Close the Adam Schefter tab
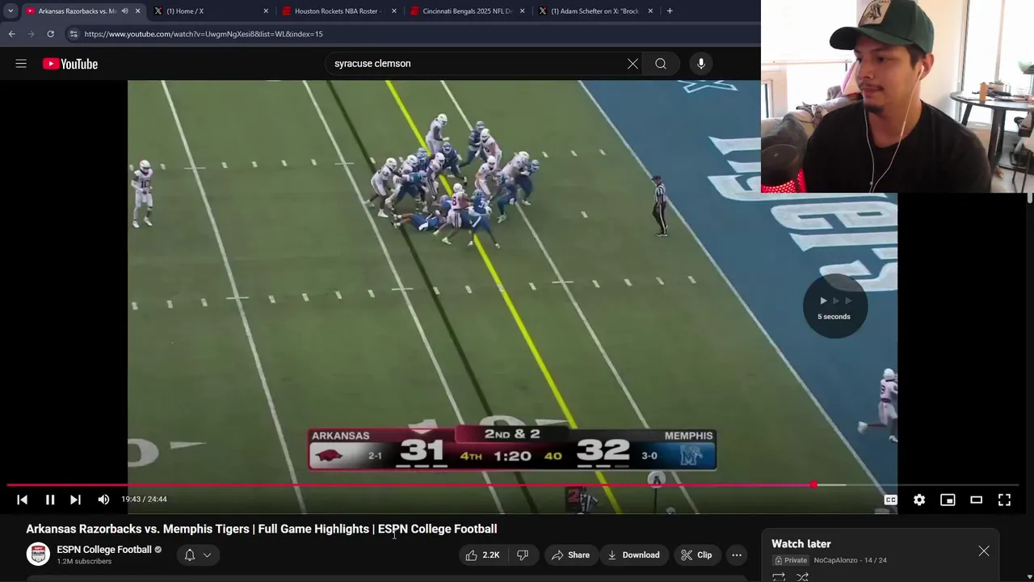The image size is (1034, 582). pos(650,11)
